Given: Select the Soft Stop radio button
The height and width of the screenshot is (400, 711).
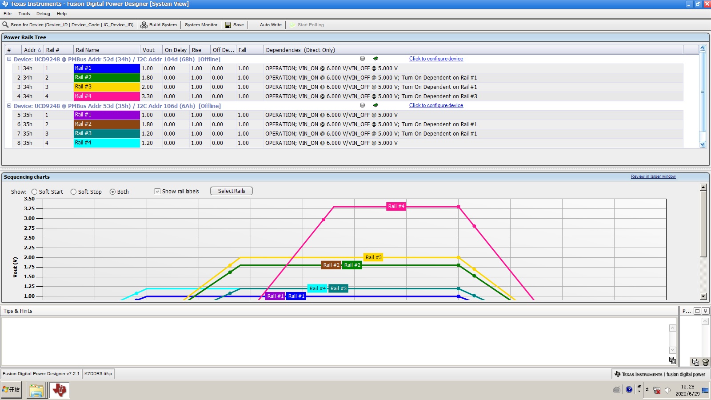Looking at the screenshot, I should click(x=73, y=192).
